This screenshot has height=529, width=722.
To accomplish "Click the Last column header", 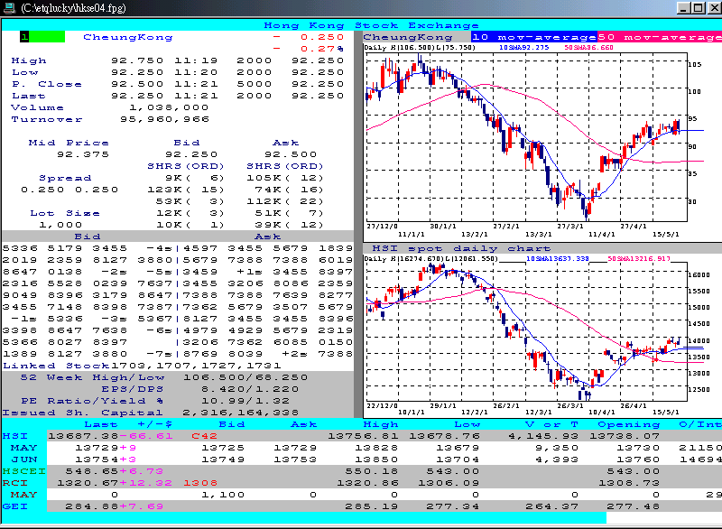I will [x=99, y=424].
